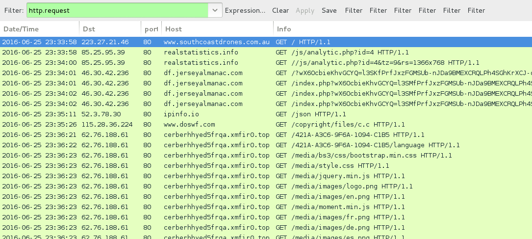This screenshot has width=532, height=239.
Task: Click the Info column header
Action: [392, 29]
